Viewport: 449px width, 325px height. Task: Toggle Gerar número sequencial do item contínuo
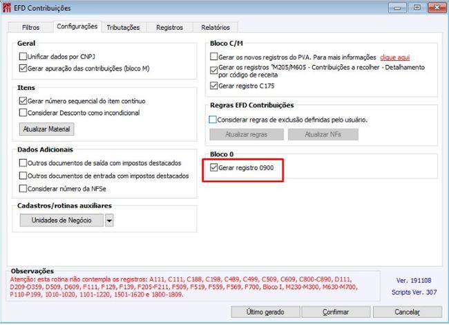click(x=23, y=101)
